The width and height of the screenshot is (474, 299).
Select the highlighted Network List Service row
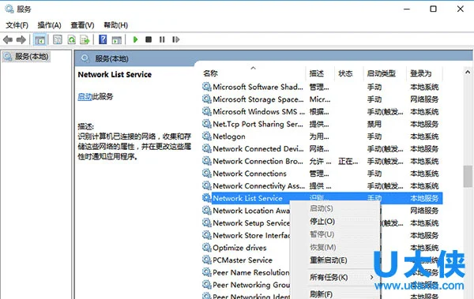tap(322, 198)
